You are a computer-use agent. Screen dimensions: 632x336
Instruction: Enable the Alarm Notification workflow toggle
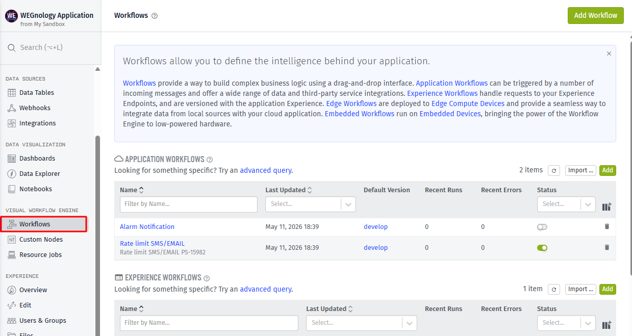[x=542, y=227]
